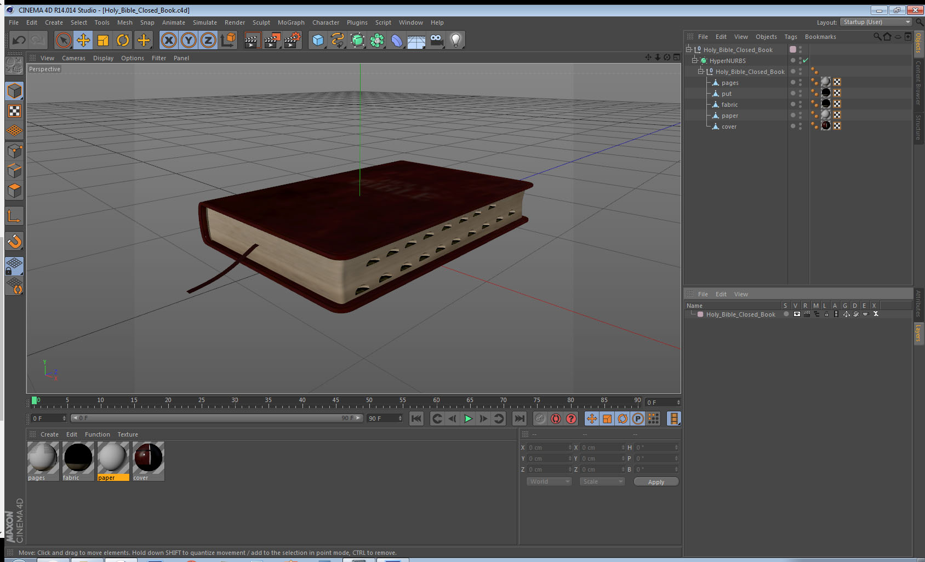Image resolution: width=925 pixels, height=562 pixels.
Task: Toggle the coordinate system icon
Action: pyautogui.click(x=228, y=40)
